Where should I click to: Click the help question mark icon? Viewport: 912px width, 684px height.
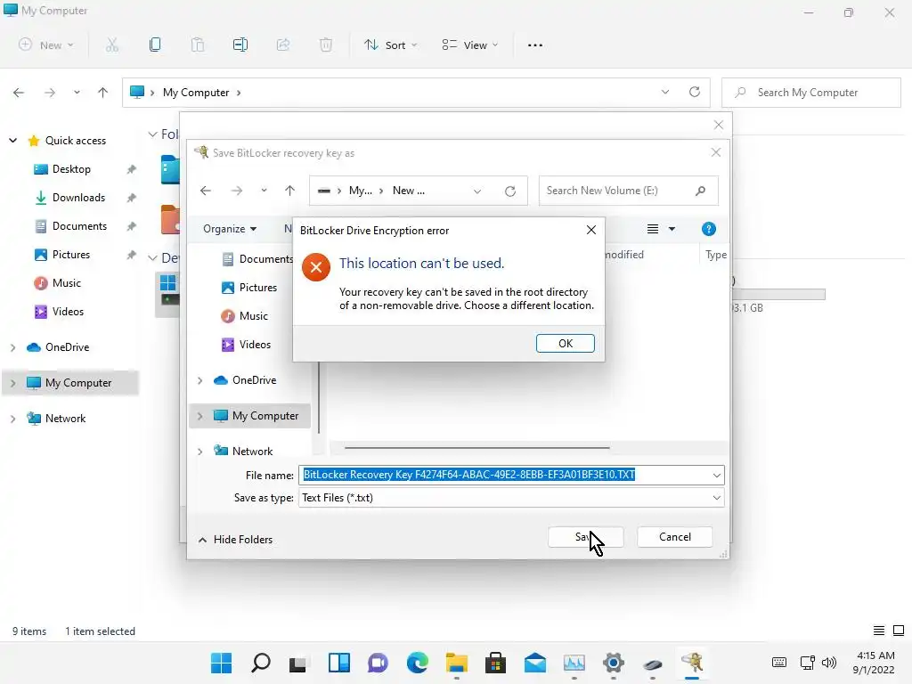tap(708, 229)
